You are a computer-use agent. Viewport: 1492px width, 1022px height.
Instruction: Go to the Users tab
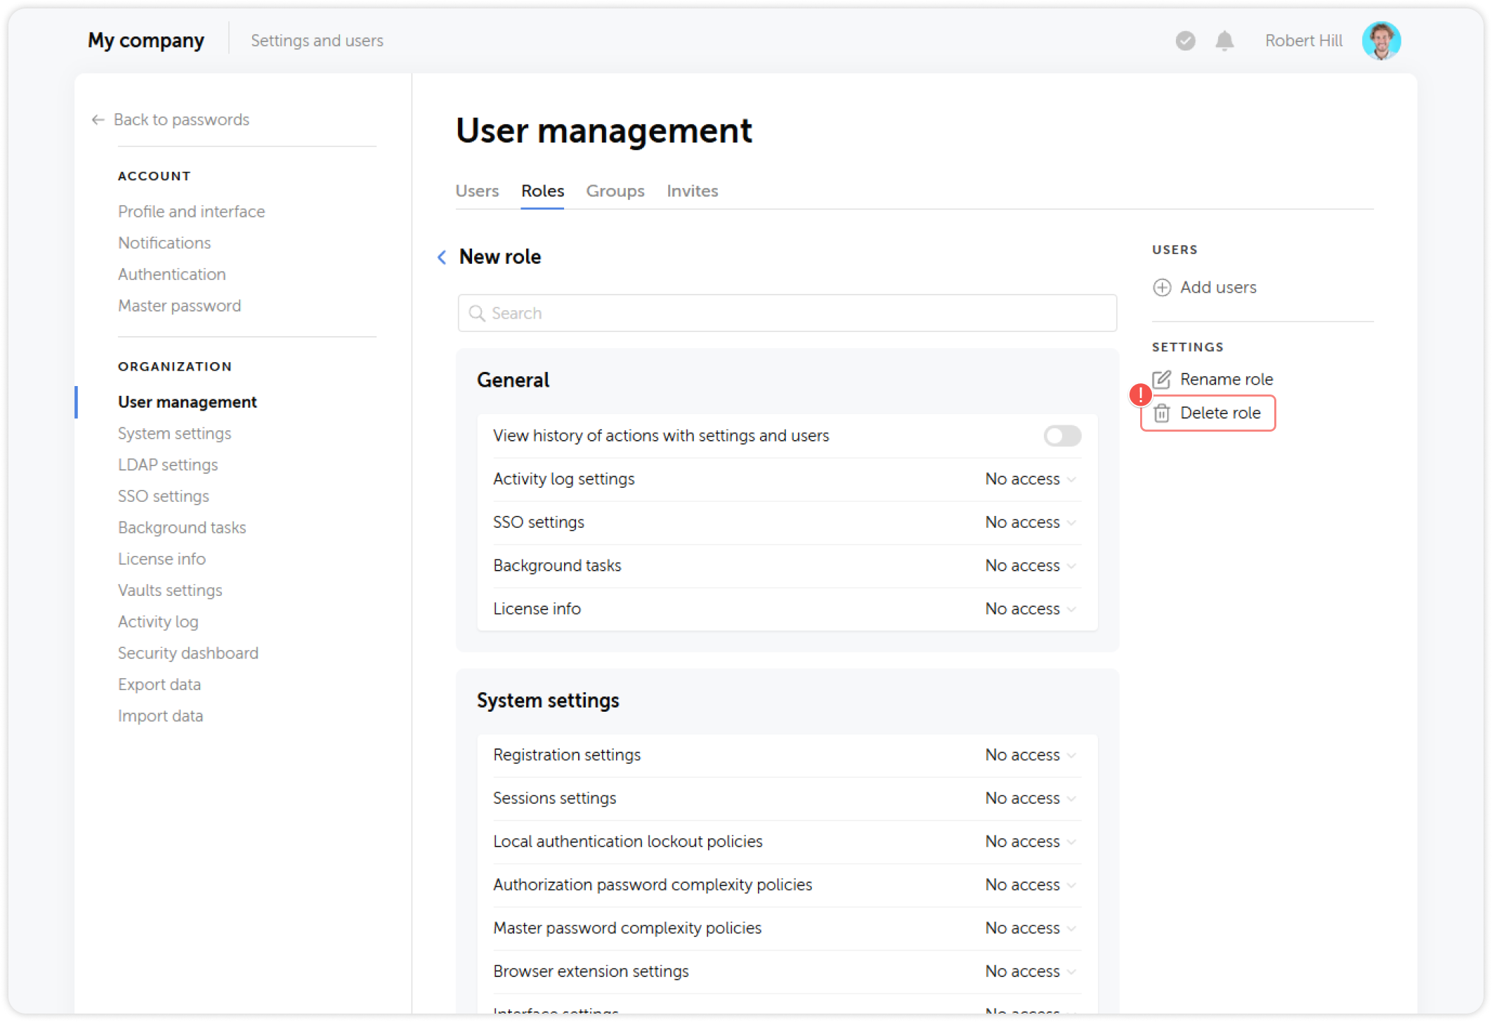click(x=477, y=191)
